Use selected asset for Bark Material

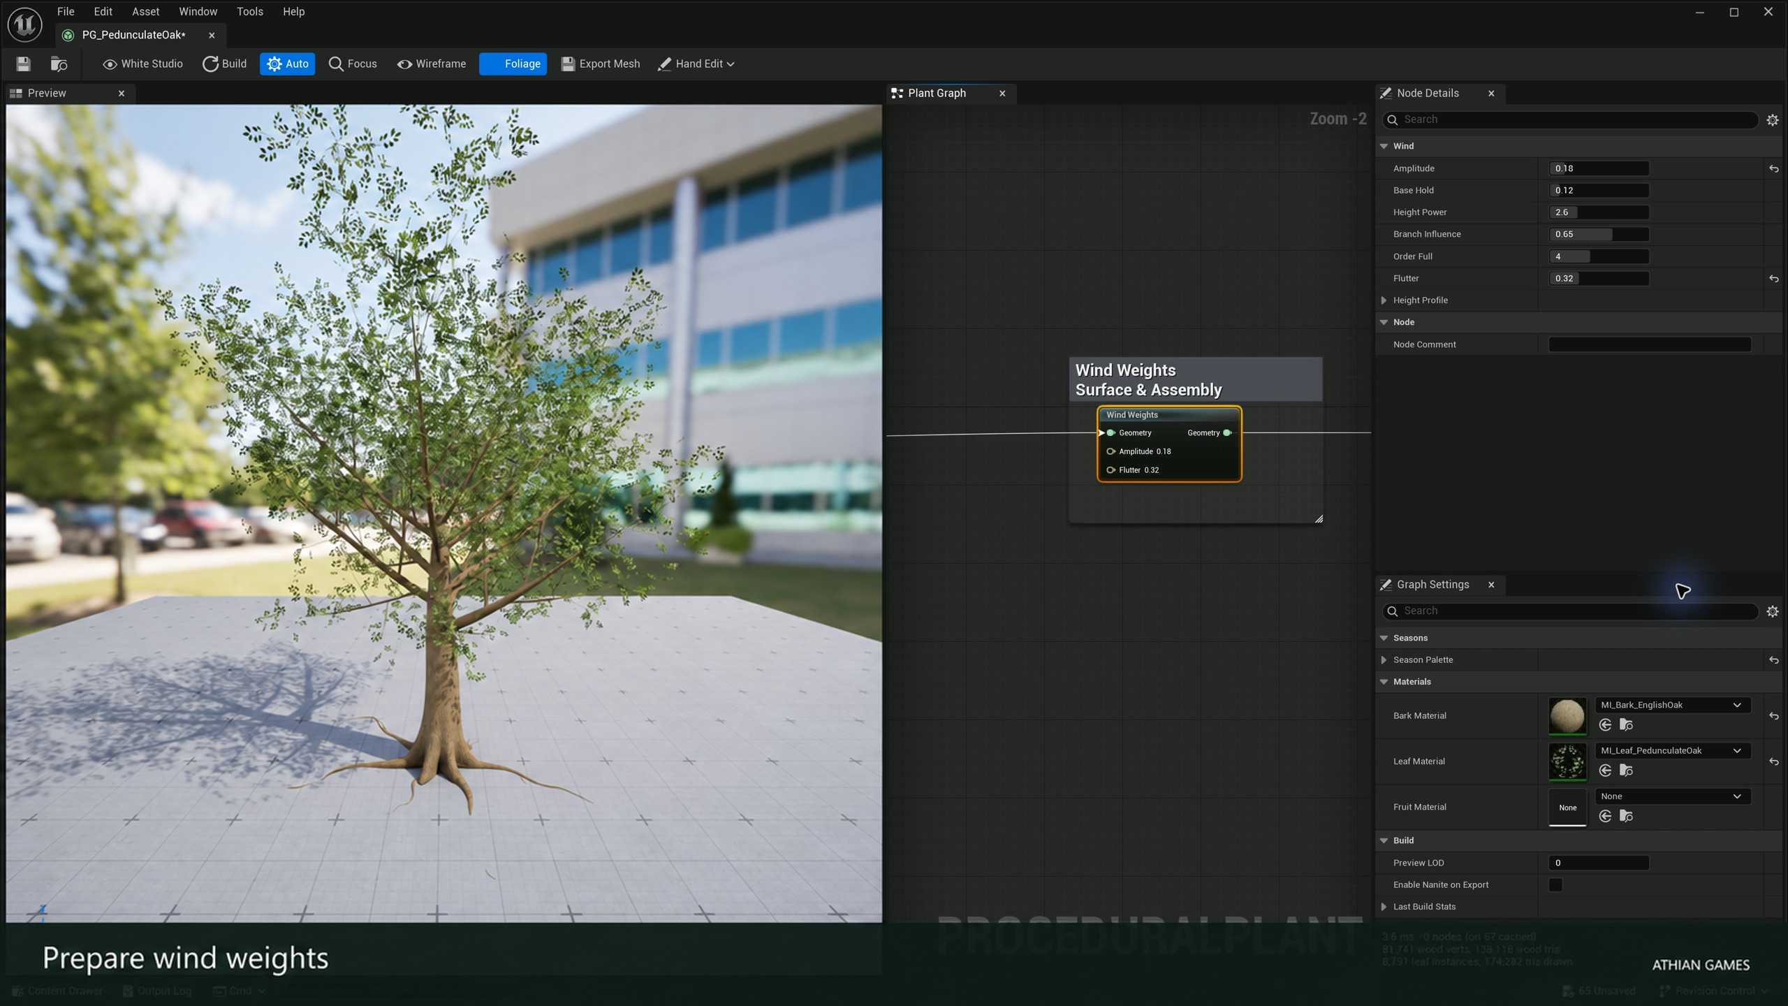pyautogui.click(x=1605, y=724)
